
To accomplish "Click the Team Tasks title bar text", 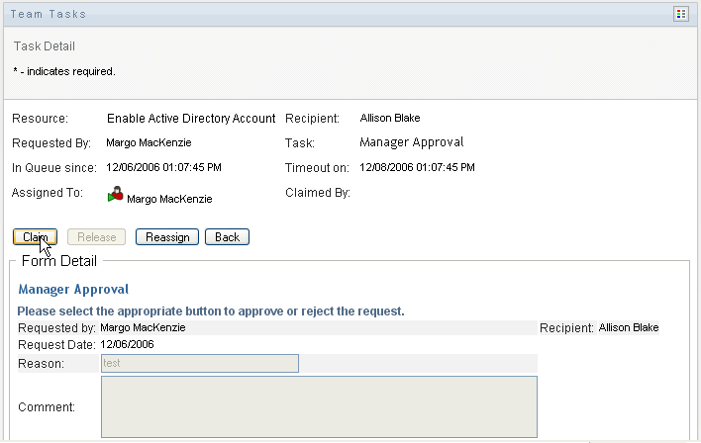I will tap(50, 14).
